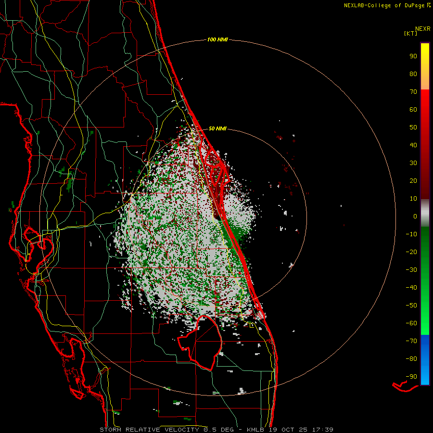Click the 30 scale label
The image size is (433, 433).
click(413, 163)
